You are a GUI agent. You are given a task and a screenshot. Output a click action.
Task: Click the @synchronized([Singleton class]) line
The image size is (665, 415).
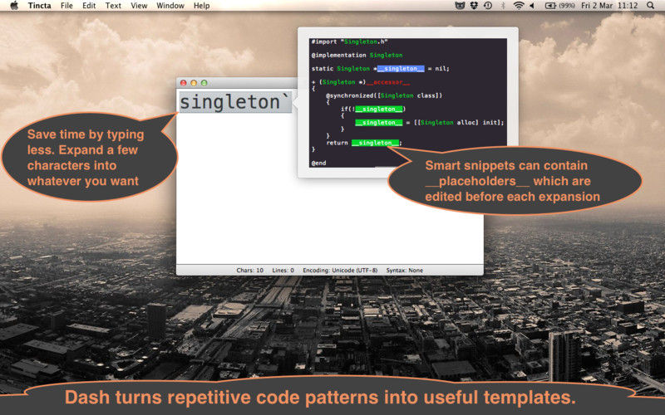[384, 95]
